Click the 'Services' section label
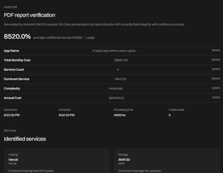223x173 pixels. click(x=10, y=130)
